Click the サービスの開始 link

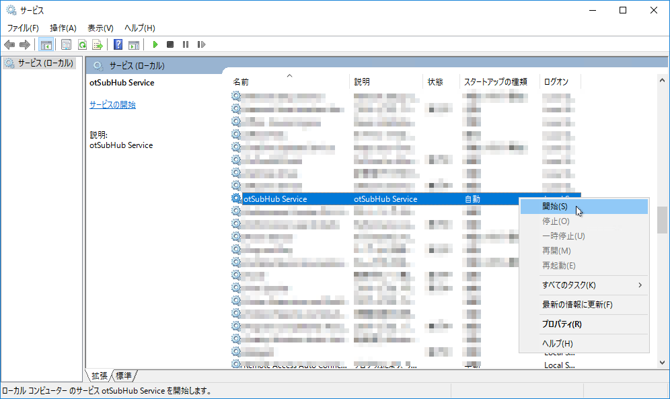(x=112, y=105)
